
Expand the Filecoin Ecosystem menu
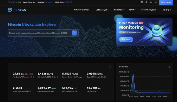(x=149, y=10)
